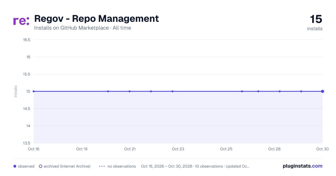Click the "15.5" y-axis label

point(27,74)
